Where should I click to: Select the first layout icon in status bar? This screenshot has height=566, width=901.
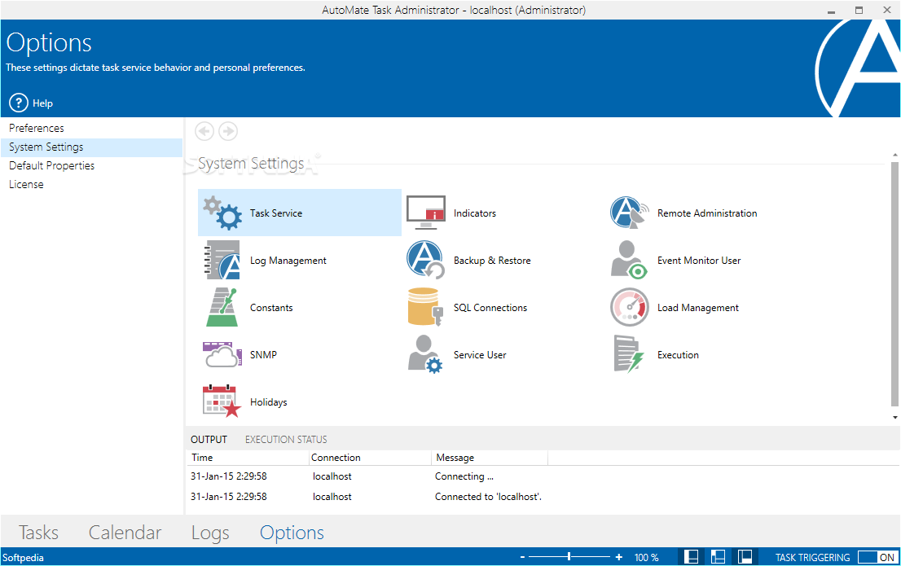click(x=692, y=557)
